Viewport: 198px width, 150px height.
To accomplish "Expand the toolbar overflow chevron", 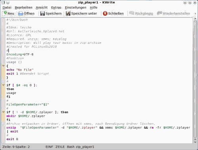I will click(195, 13).
